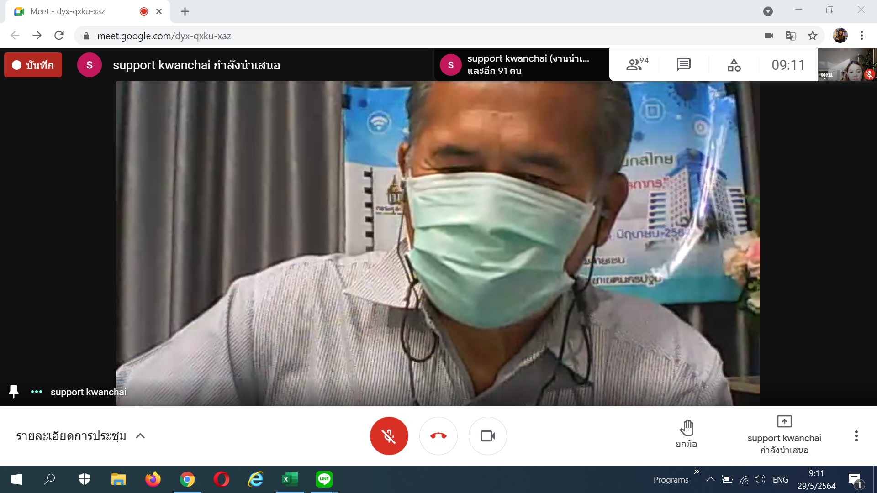877x493 pixels.
Task: Open the LINE app in taskbar
Action: (324, 479)
